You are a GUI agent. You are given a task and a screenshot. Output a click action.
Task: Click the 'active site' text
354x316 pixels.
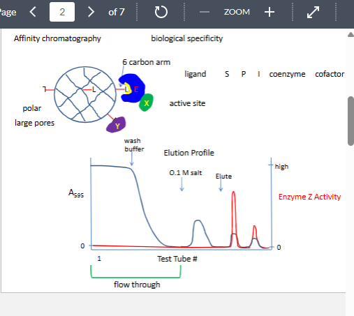pos(187,103)
